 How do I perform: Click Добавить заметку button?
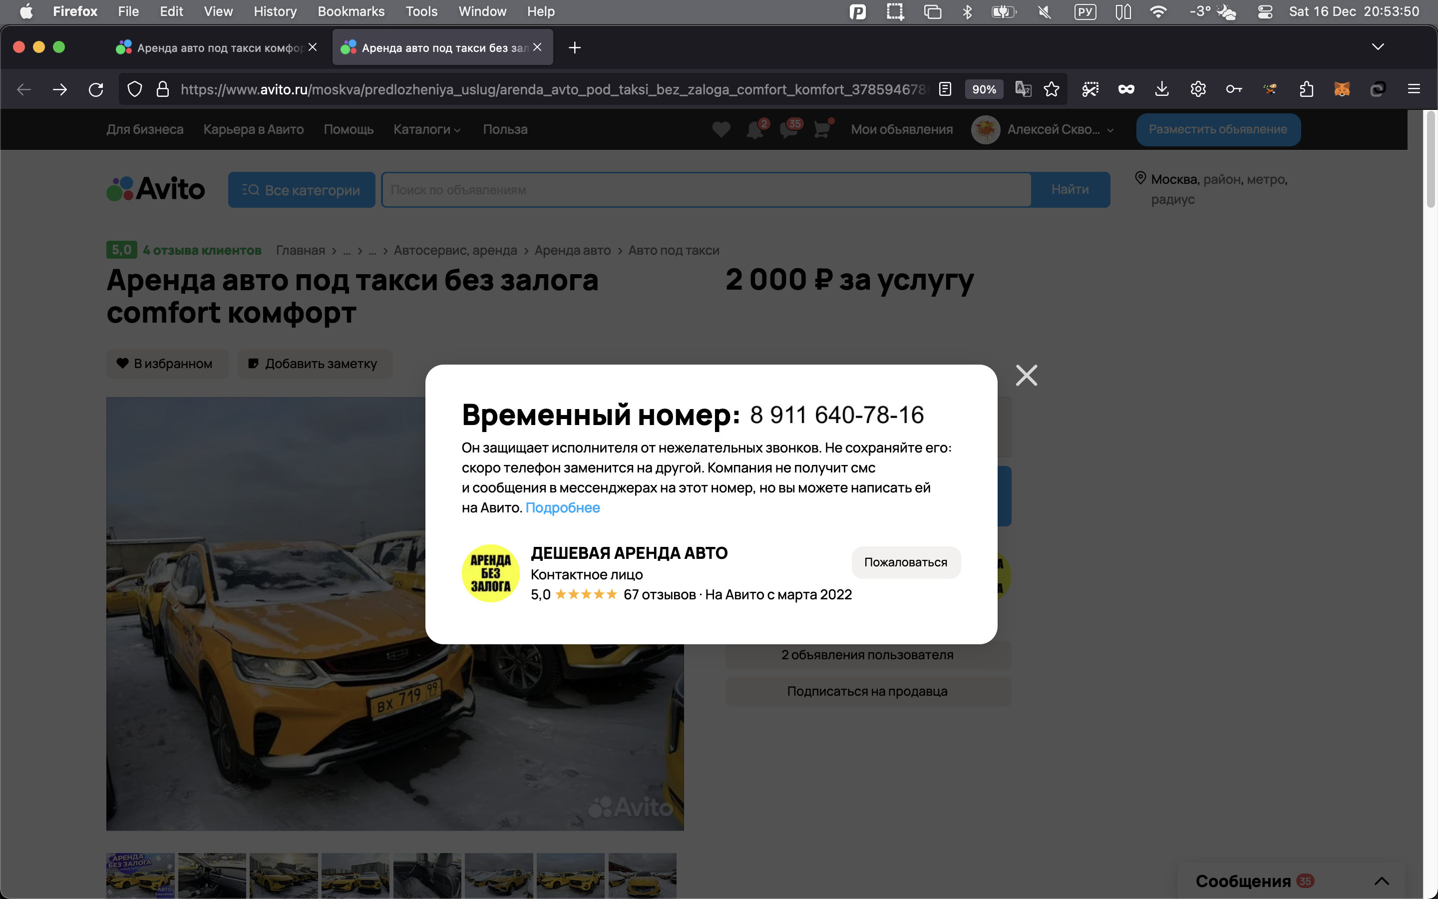(x=315, y=363)
